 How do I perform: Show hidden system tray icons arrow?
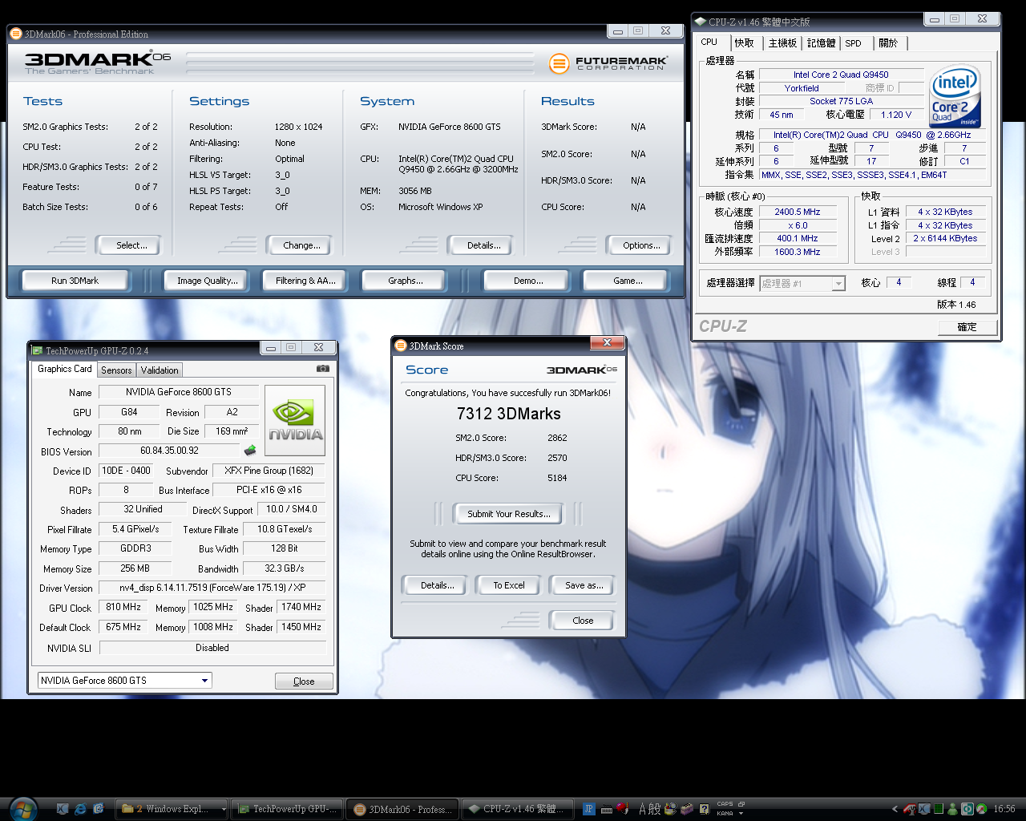[895, 809]
